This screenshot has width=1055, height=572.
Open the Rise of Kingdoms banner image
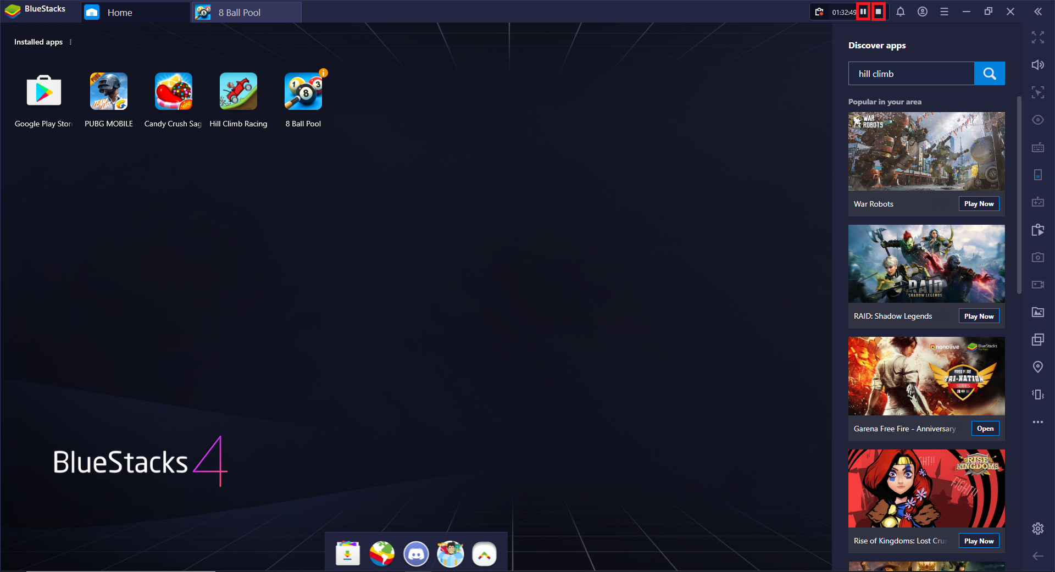point(926,488)
